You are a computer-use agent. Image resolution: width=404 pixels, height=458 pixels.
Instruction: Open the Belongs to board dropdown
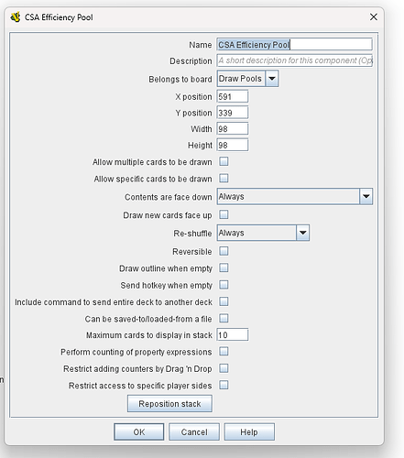tap(272, 79)
